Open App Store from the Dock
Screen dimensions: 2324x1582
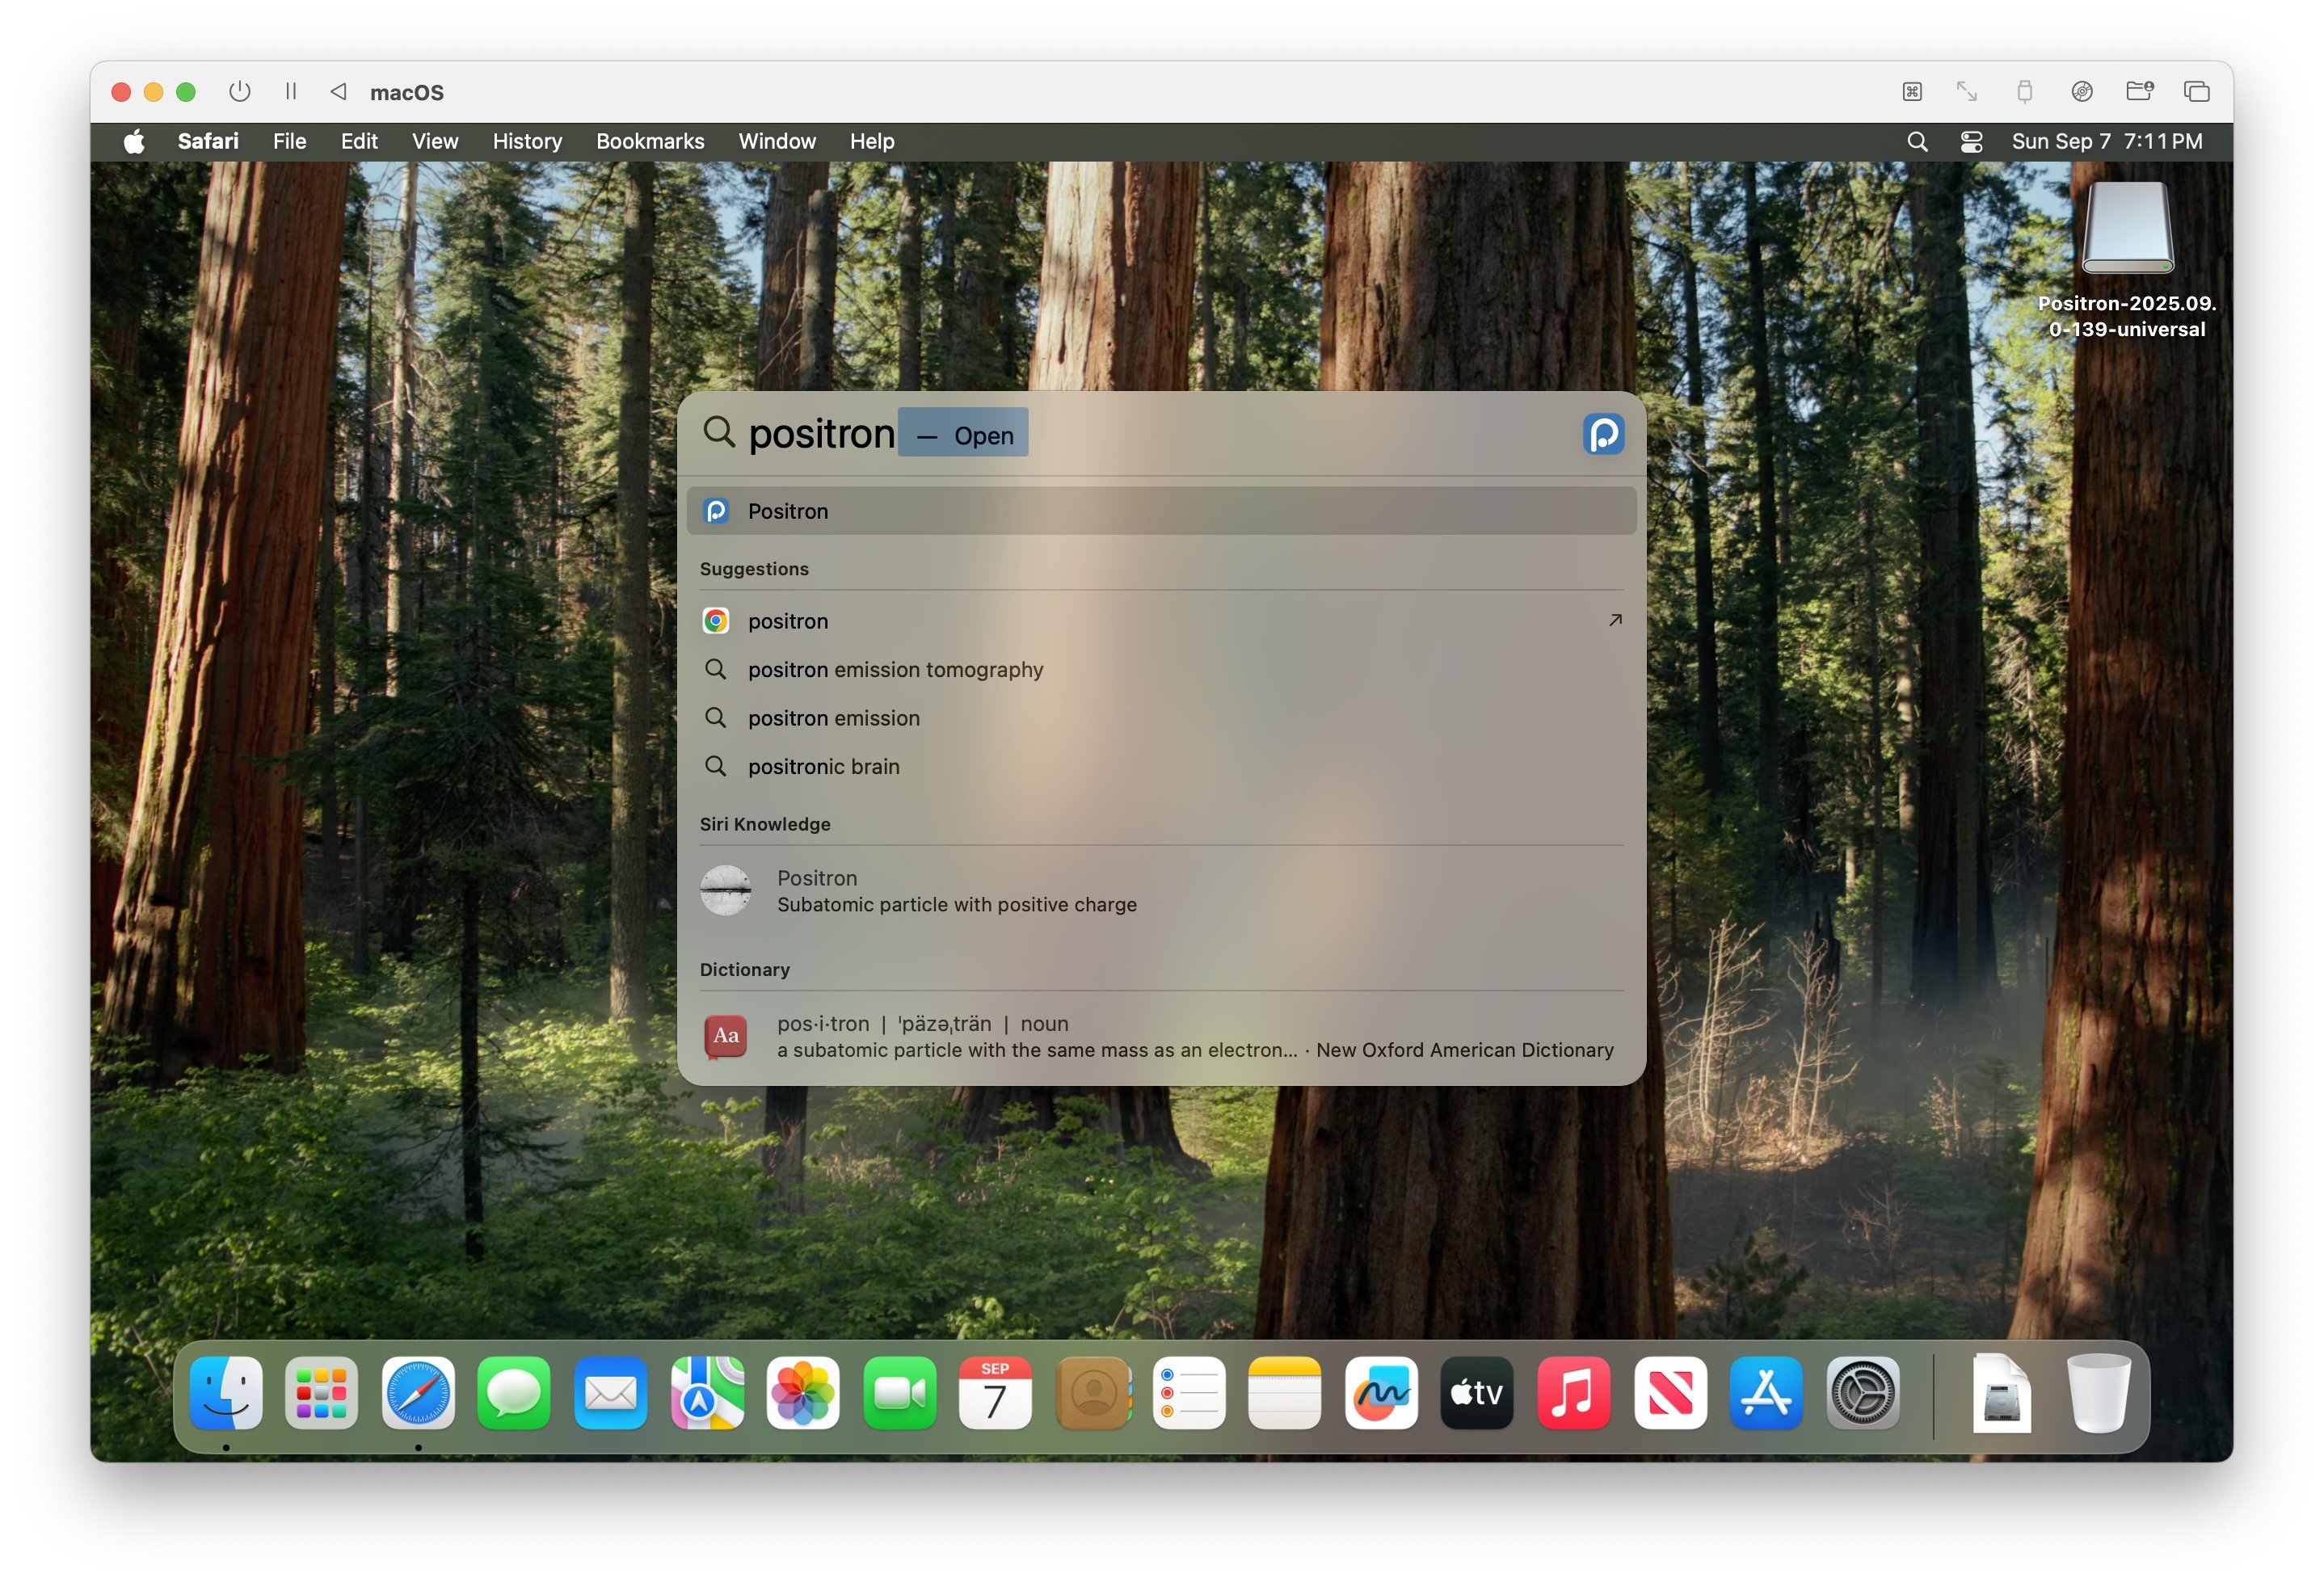tap(1766, 1392)
